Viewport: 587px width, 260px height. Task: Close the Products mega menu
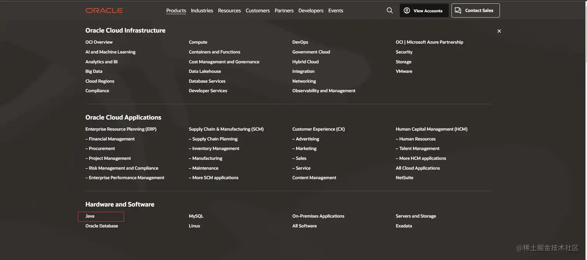pos(499,31)
